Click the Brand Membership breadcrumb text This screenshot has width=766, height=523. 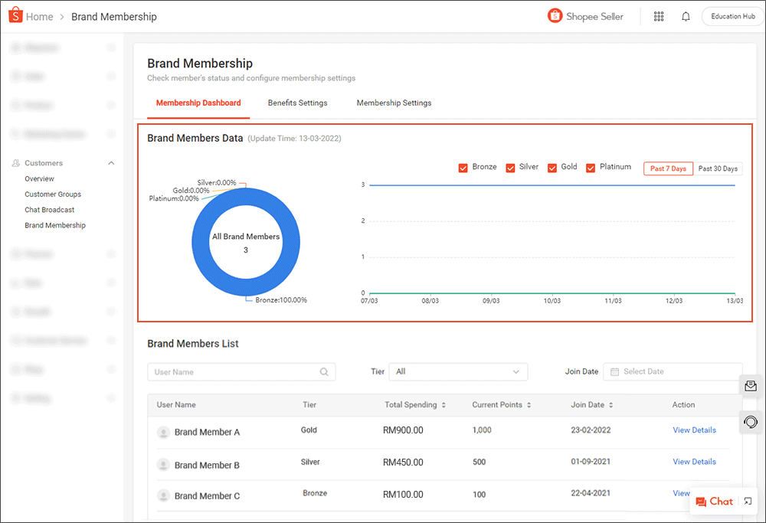[x=114, y=17]
